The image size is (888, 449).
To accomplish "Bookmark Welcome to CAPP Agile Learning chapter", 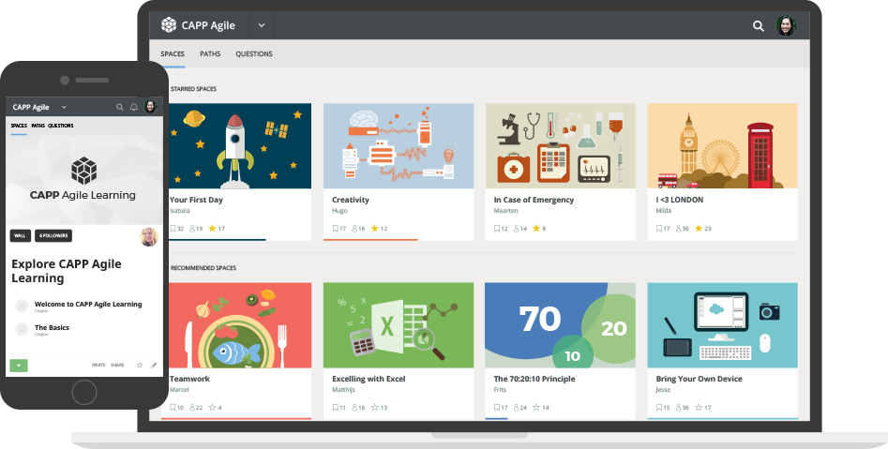I will [x=22, y=306].
